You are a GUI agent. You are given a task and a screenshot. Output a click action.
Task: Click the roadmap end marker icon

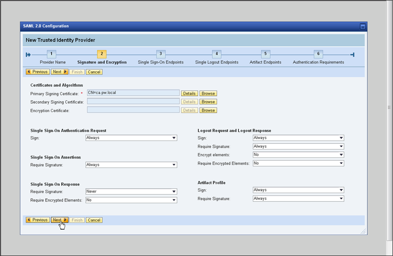click(x=352, y=54)
